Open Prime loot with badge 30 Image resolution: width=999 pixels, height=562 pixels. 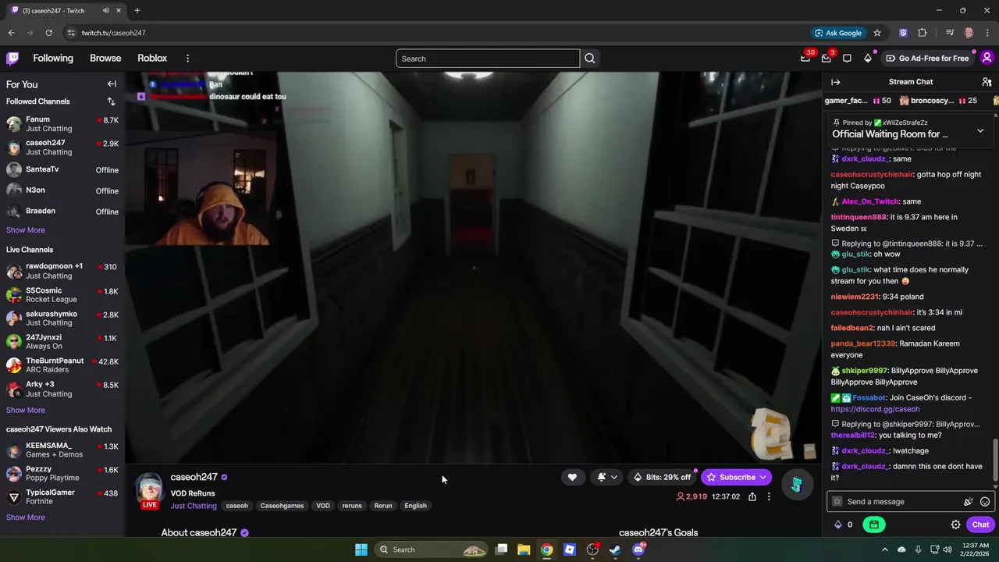(x=805, y=59)
